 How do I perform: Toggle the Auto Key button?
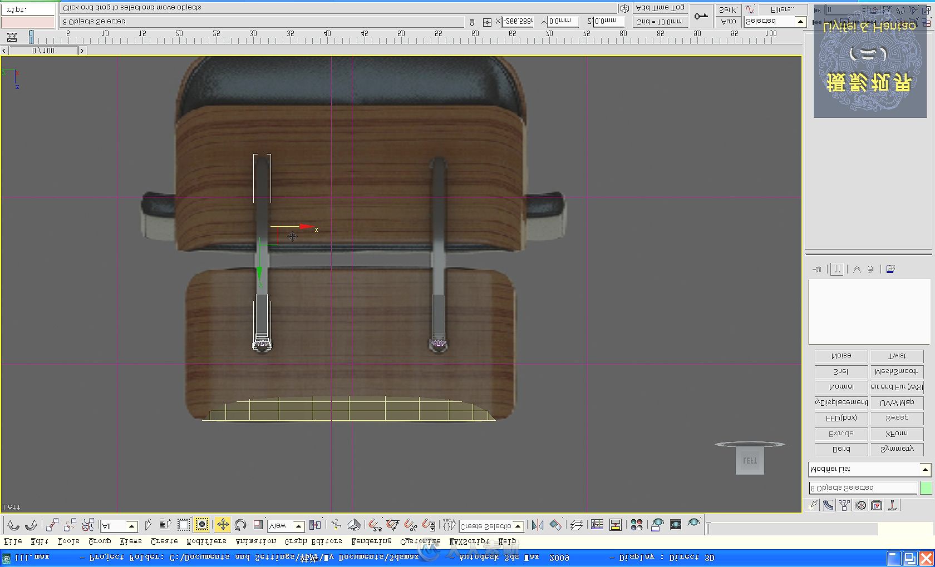click(x=728, y=22)
